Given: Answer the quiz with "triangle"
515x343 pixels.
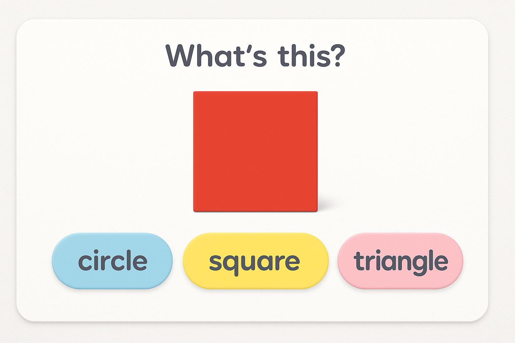Looking at the screenshot, I should coord(400,261).
